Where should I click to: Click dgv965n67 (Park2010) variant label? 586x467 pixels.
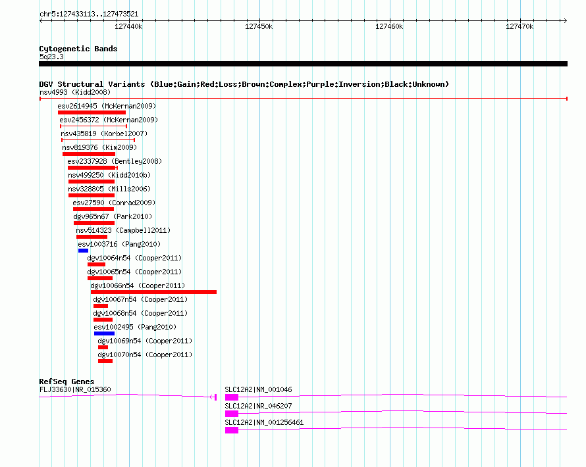(113, 216)
